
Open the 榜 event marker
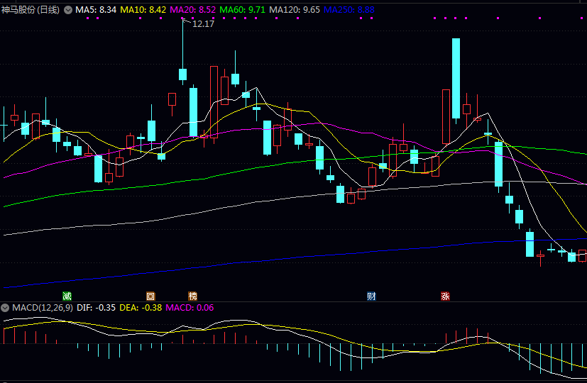(192, 296)
